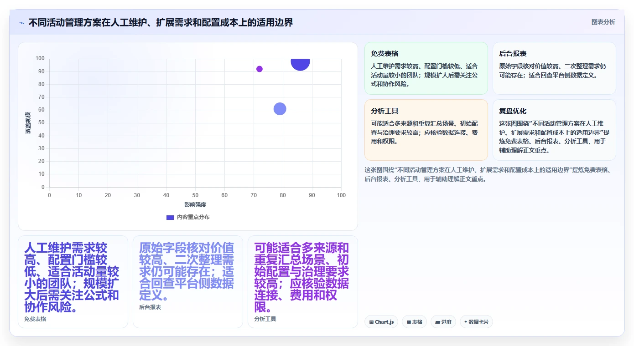
Task: Click the 后台报表 card description text
Action: click(x=552, y=71)
